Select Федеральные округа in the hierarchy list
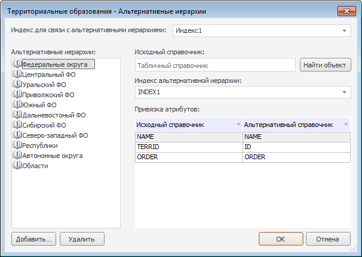362x257 pixels. pyautogui.click(x=54, y=64)
